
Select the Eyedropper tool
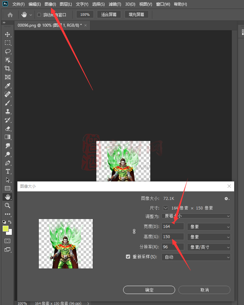click(8, 86)
